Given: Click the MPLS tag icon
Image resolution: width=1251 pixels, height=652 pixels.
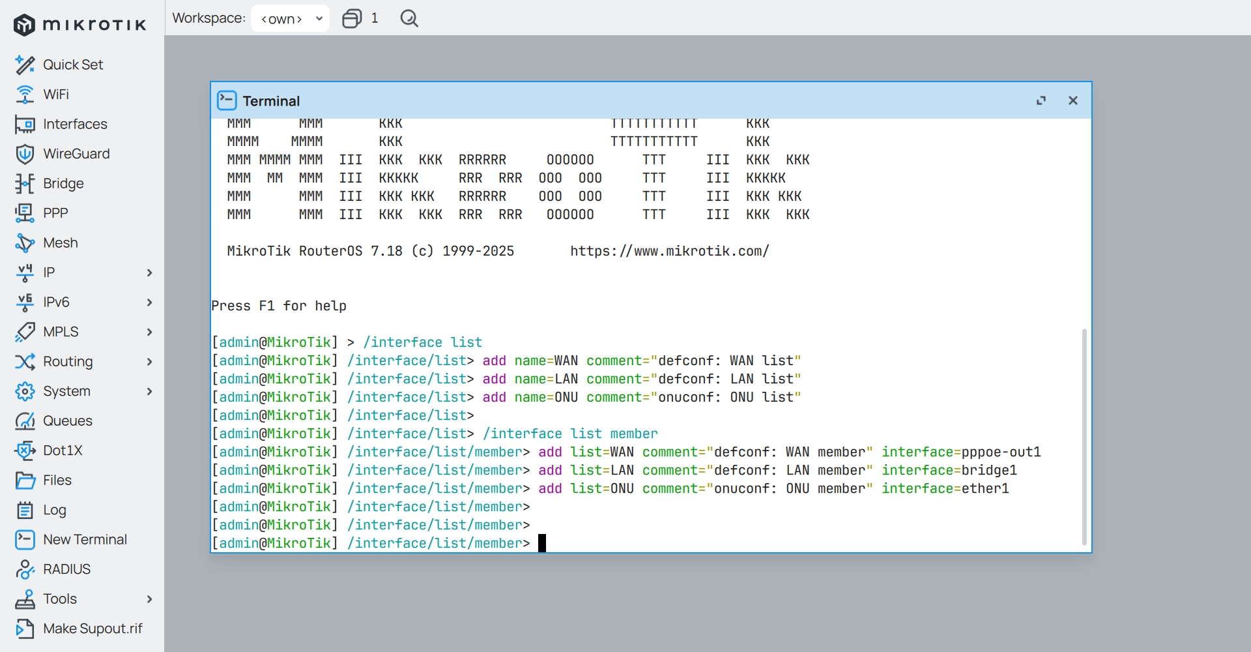Looking at the screenshot, I should (25, 332).
